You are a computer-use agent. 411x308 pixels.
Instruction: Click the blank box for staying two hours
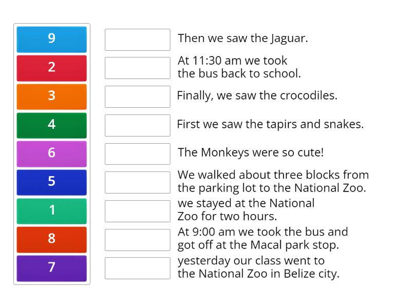[x=137, y=210]
